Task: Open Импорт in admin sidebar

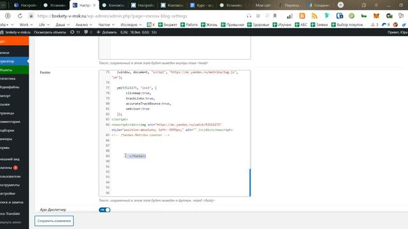Action: point(6,96)
